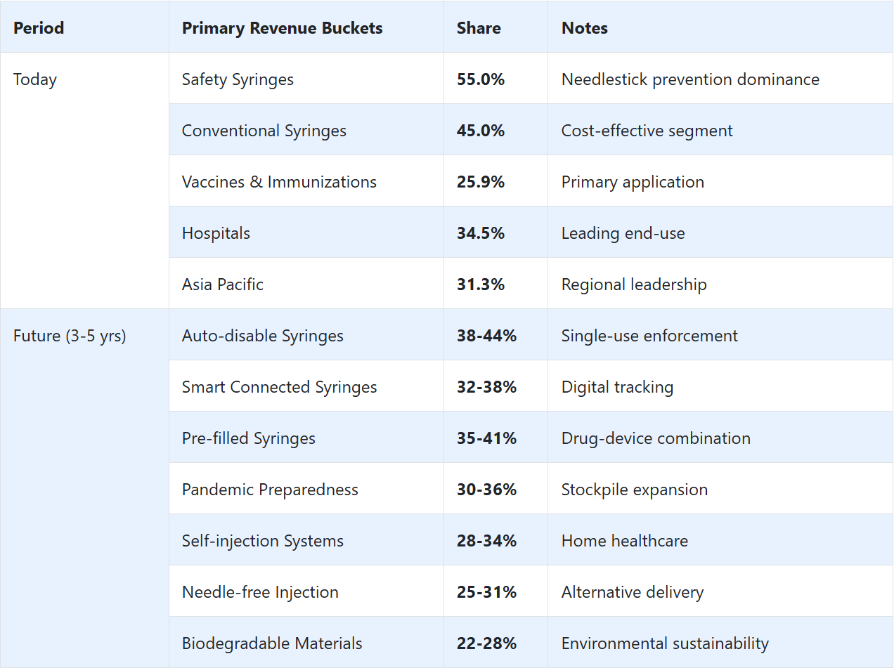Click the Hospitals bucket cell
Viewport: 894px width, 668px height.
216,233
